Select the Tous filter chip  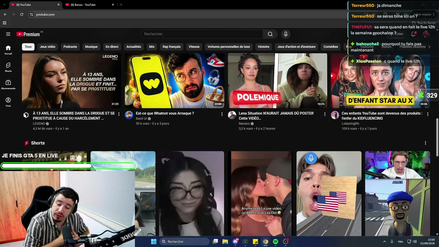(x=28, y=47)
